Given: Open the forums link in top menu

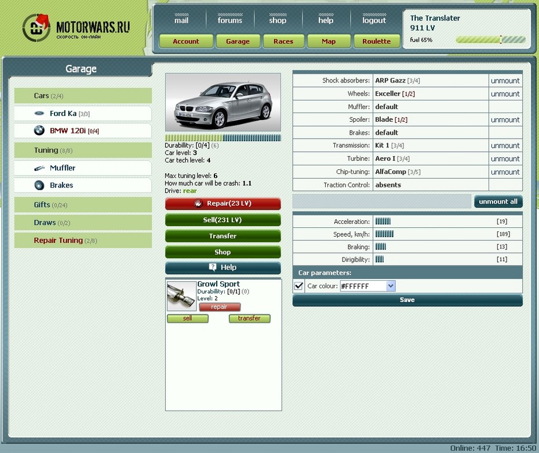Looking at the screenshot, I should point(230,20).
